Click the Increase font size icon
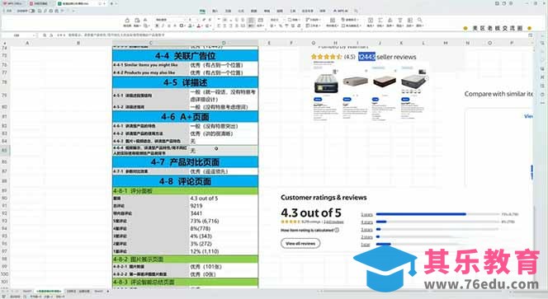 (x=204, y=20)
